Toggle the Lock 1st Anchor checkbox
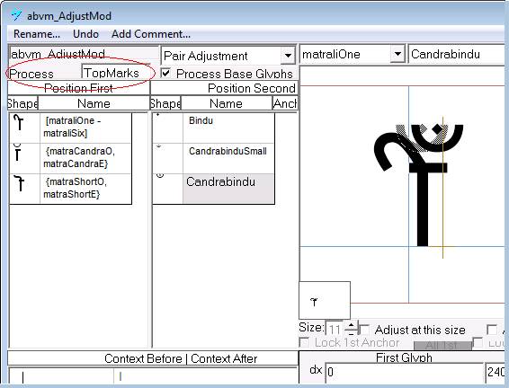This screenshot has width=509, height=388. pyautogui.click(x=304, y=342)
